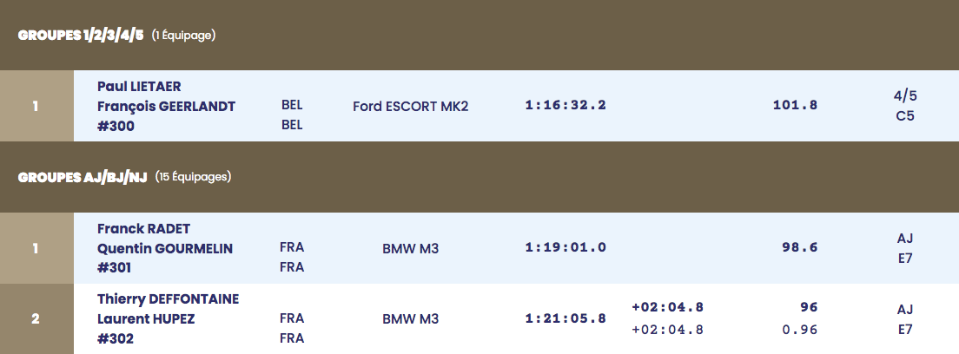Click the total time 1:16:32.2
Viewport: 959px width, 354px height.
pos(565,105)
